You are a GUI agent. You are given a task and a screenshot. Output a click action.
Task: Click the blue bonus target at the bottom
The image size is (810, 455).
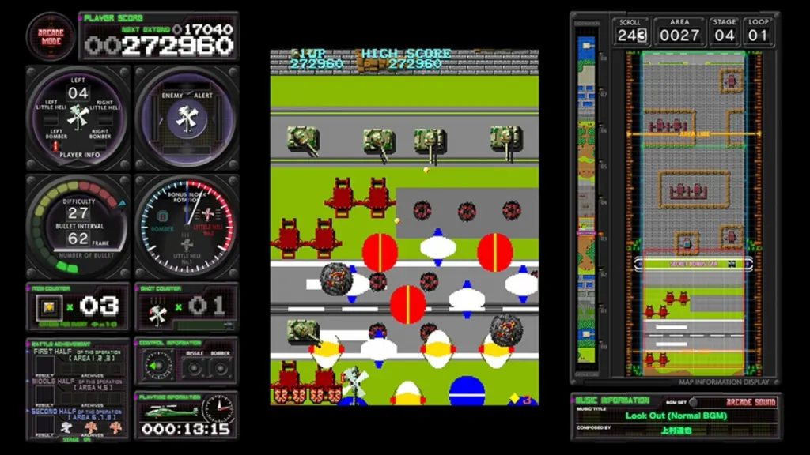(467, 390)
